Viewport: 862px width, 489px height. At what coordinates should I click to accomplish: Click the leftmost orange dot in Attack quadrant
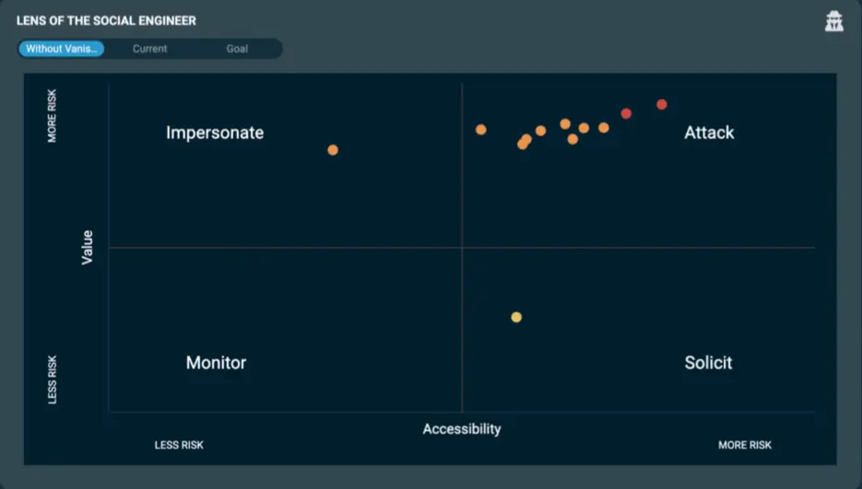[x=480, y=130]
